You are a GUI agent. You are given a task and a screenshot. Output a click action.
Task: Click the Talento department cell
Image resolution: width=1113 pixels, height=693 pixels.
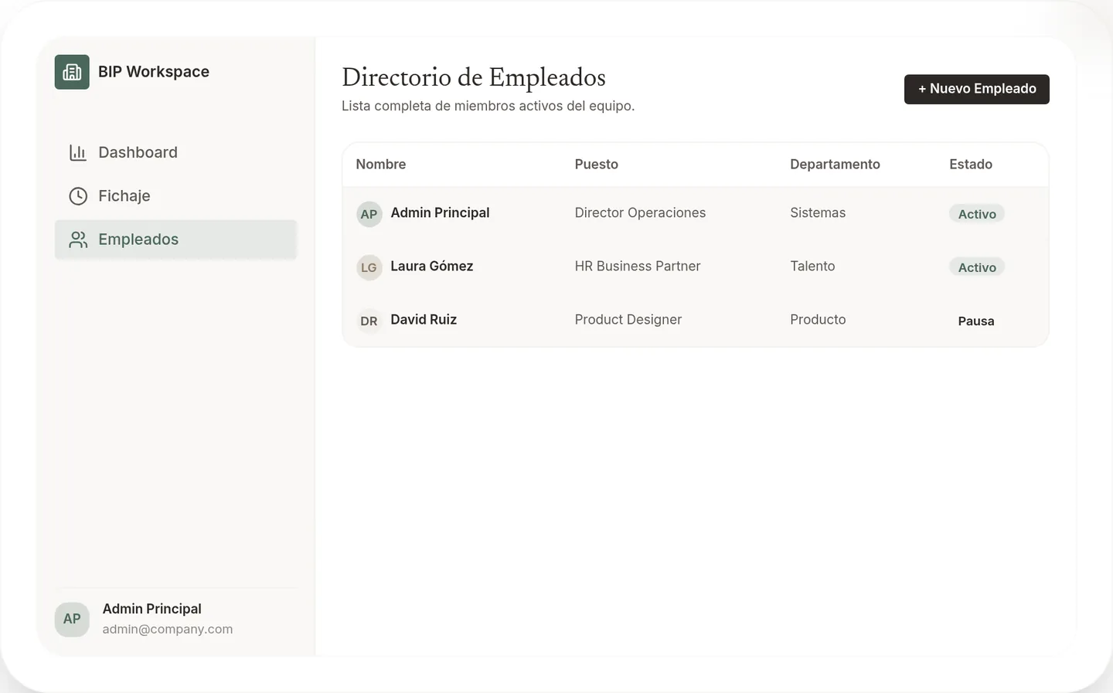(x=812, y=266)
